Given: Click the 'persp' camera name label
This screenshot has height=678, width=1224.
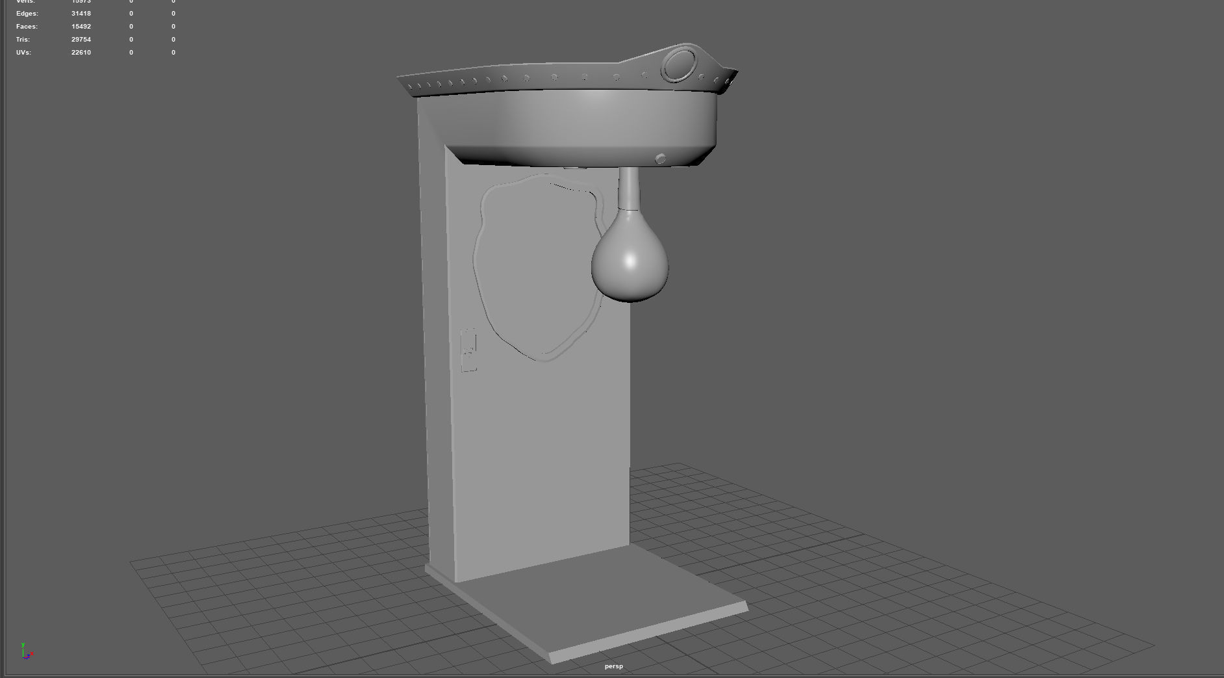Looking at the screenshot, I should coord(614,666).
